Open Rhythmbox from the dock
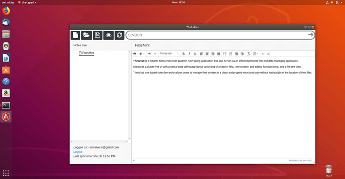The width and height of the screenshot is (345, 179). (x=6, y=46)
